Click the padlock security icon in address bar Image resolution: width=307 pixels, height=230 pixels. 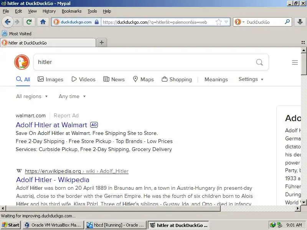97,22
